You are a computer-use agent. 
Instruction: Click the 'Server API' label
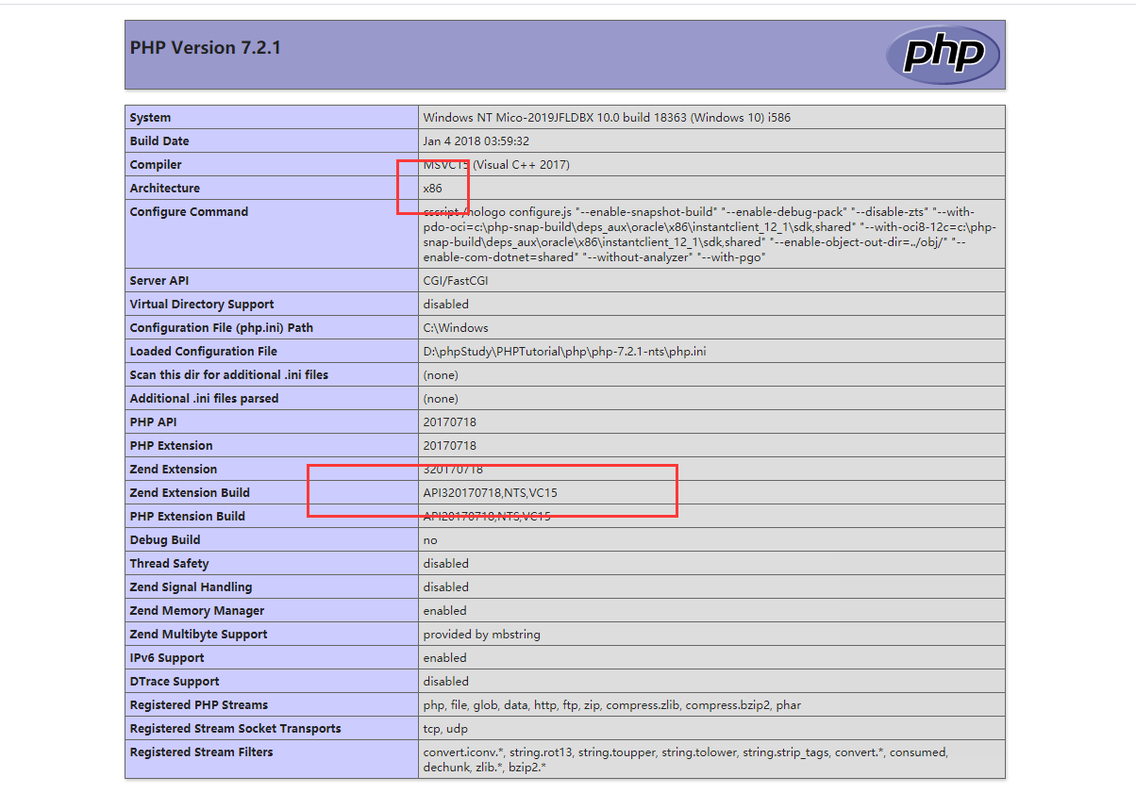(x=160, y=281)
